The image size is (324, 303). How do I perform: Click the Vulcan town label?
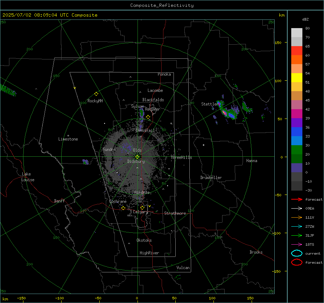click(183, 268)
